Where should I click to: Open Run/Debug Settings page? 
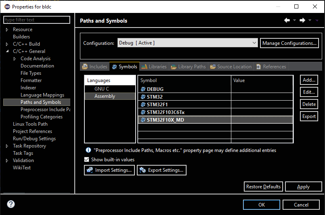tap(34, 139)
